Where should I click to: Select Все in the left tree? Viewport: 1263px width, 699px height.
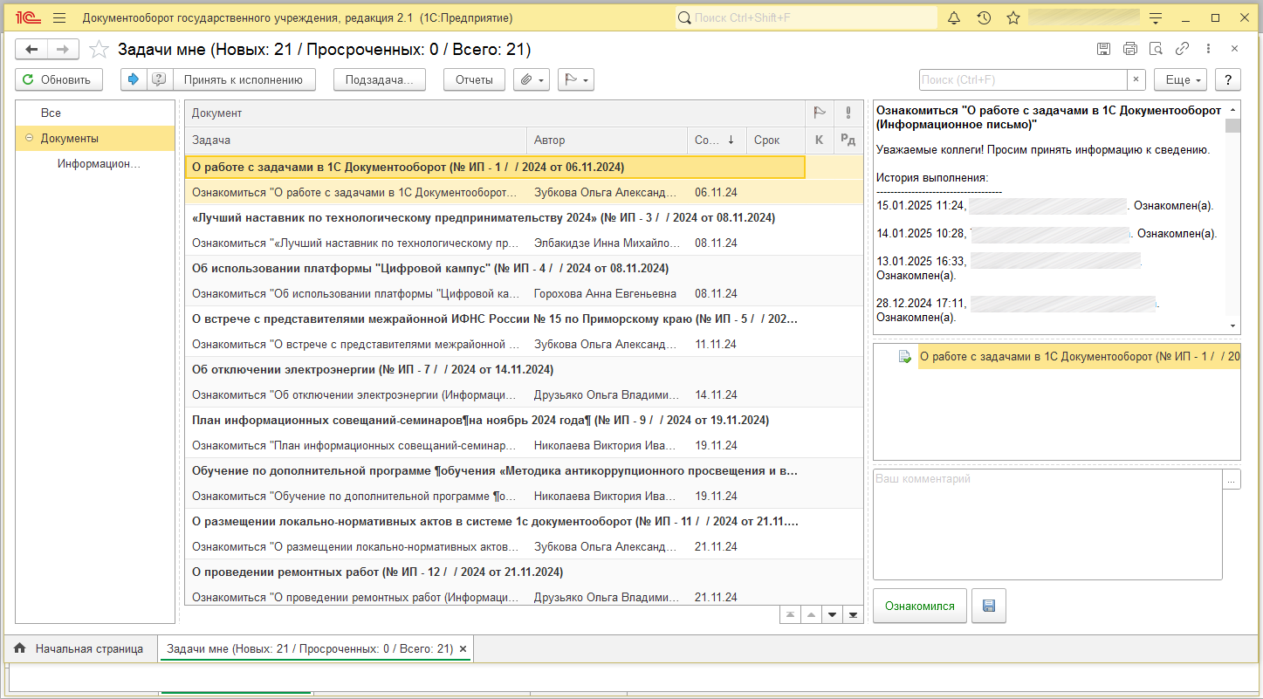[x=51, y=113]
